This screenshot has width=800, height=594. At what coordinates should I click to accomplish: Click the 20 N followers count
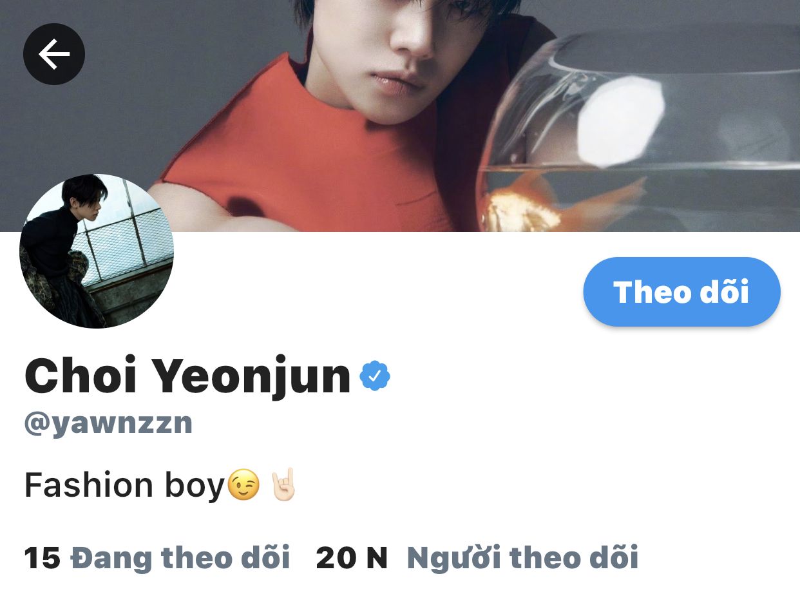coord(352,557)
